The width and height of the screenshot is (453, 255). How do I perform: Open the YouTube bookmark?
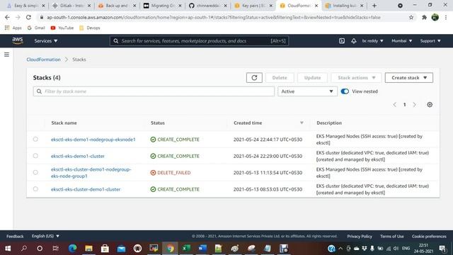[x=62, y=28]
